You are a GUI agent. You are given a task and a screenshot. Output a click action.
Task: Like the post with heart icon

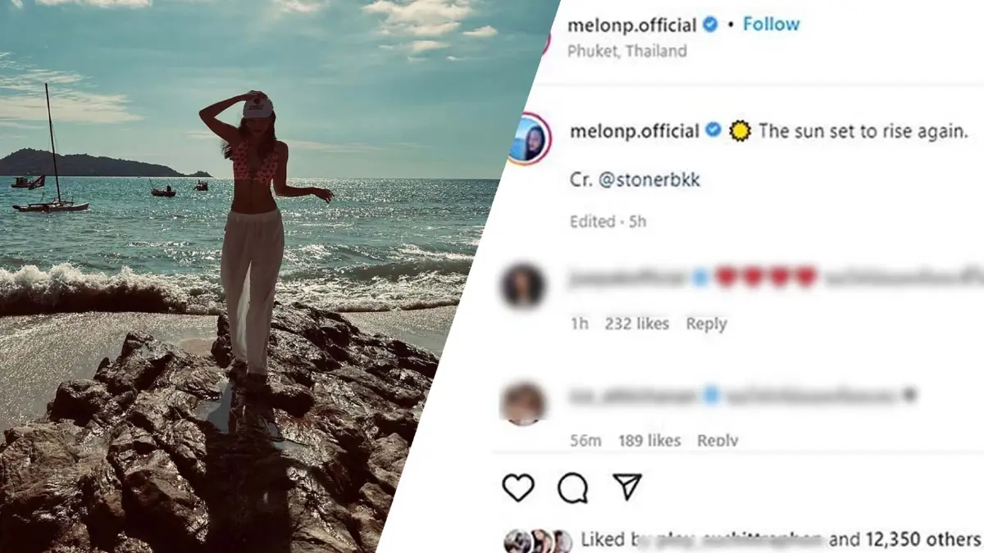pos(518,488)
